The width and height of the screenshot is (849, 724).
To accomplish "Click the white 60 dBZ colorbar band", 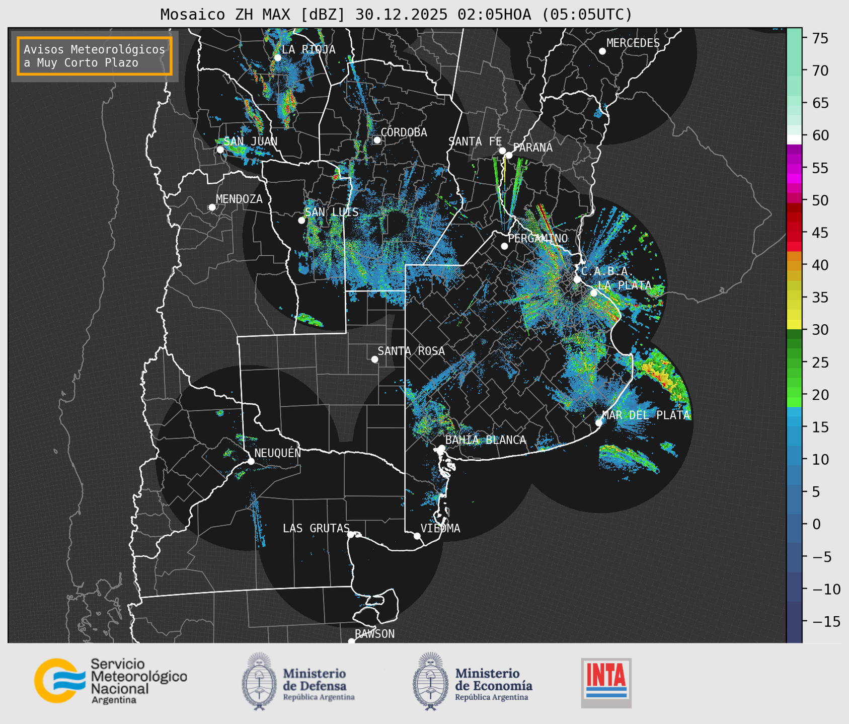I will point(794,139).
